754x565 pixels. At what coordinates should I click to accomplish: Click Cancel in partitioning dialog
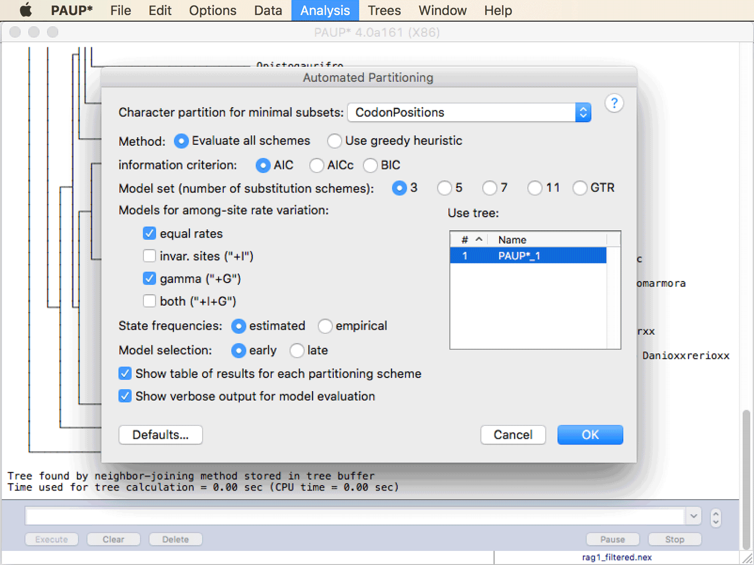coord(513,435)
